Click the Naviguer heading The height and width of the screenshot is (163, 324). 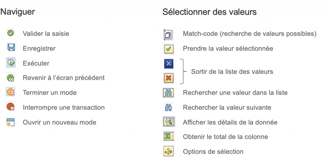pos(18,12)
